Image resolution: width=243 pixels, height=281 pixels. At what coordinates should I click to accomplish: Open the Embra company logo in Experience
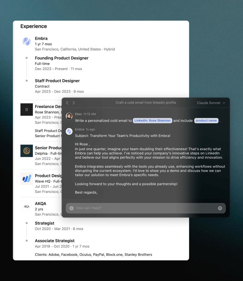pyautogui.click(x=27, y=41)
